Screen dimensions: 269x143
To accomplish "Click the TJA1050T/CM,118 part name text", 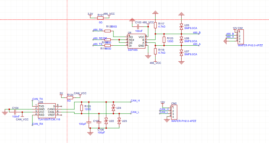I will pyautogui.click(x=49, y=119).
